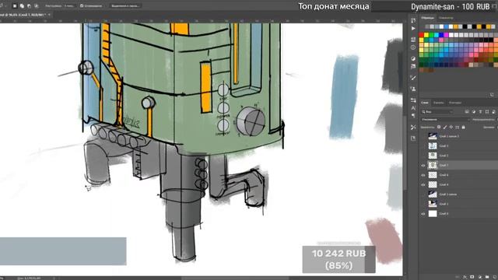Create new adjustment layer icon
This screenshot has width=498, height=280.
[479, 277]
